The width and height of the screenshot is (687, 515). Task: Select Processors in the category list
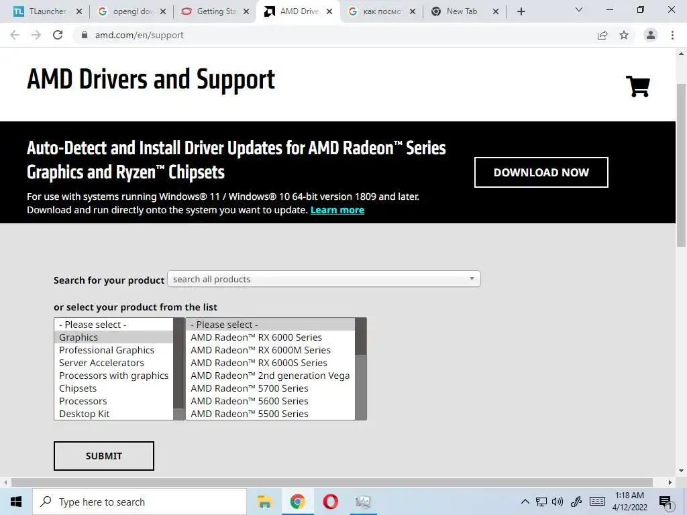[x=113, y=401]
